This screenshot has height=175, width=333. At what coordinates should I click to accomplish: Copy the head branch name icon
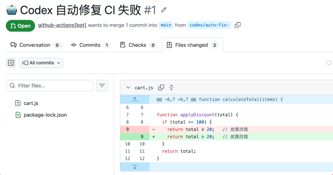238,25
